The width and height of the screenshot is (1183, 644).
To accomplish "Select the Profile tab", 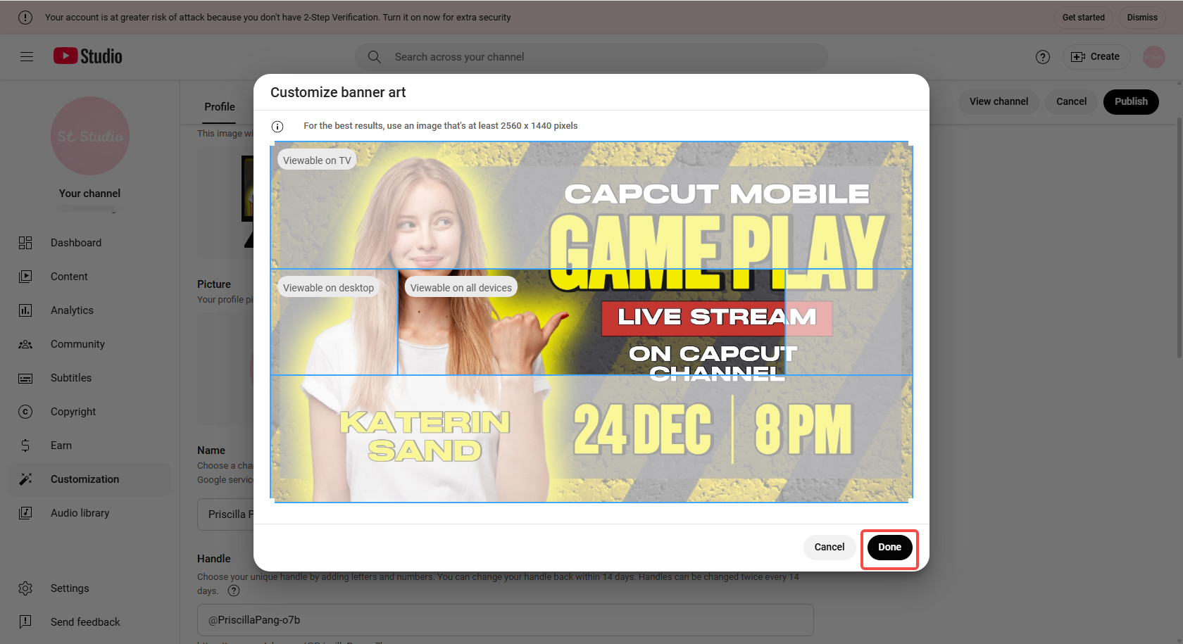I will point(220,107).
